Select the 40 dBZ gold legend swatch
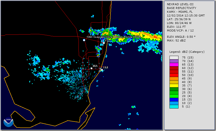 click(174, 82)
